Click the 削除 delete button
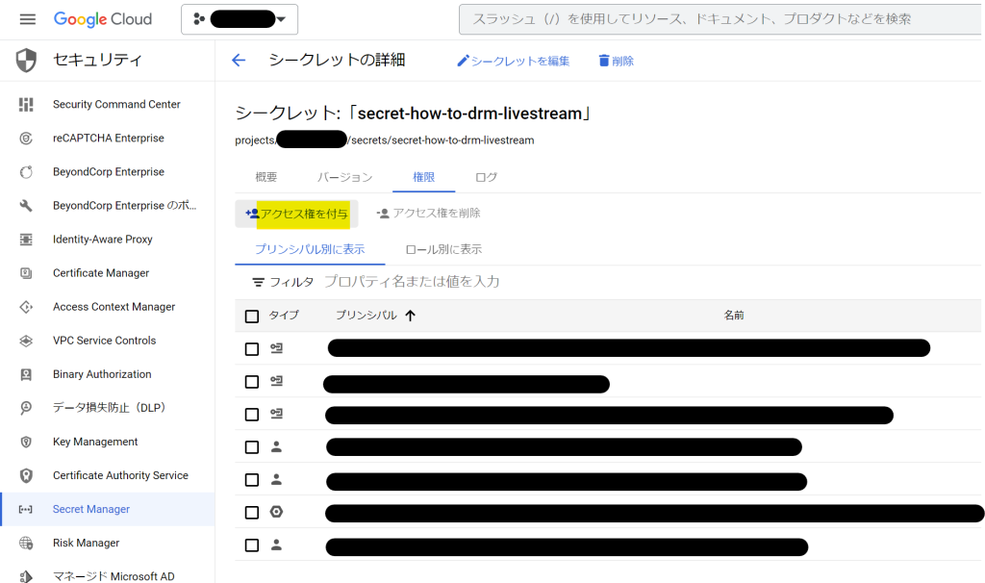The height and width of the screenshot is (583, 985). click(616, 61)
